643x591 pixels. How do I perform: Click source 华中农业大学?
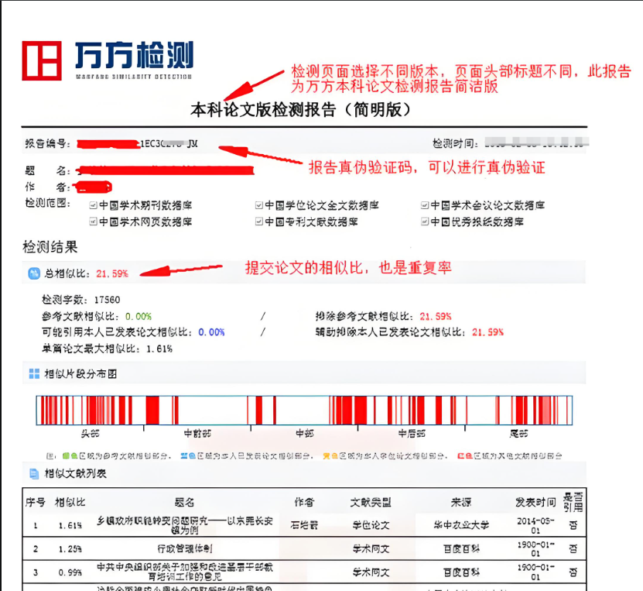[461, 525]
